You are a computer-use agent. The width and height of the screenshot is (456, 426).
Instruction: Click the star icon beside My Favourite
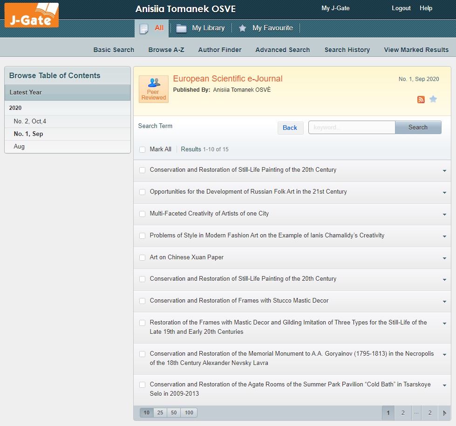click(x=242, y=28)
